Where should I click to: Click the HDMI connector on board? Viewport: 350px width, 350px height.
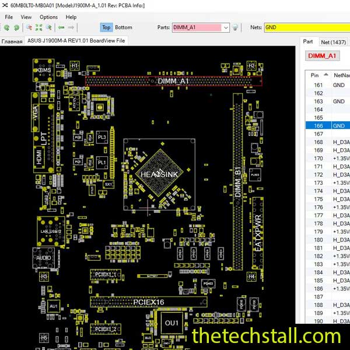pos(39,157)
